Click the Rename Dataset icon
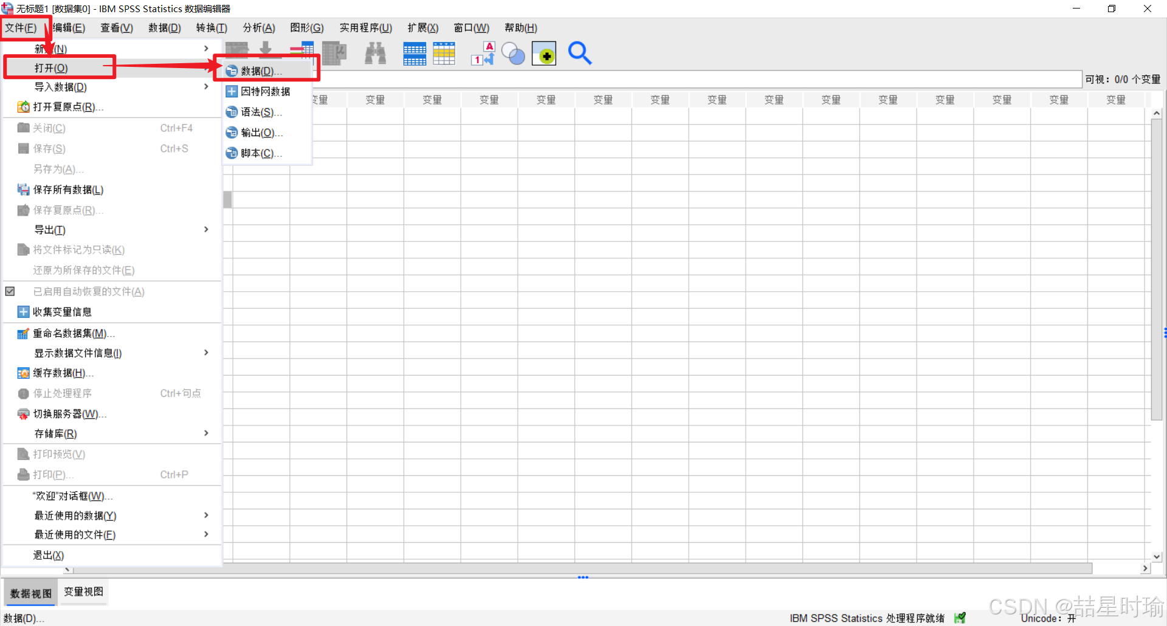 tap(24, 333)
